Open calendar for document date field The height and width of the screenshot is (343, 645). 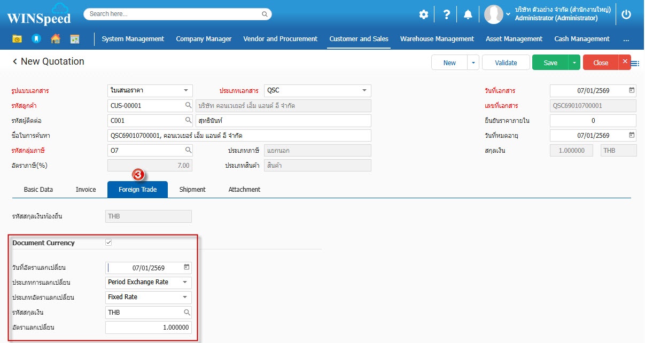click(632, 90)
